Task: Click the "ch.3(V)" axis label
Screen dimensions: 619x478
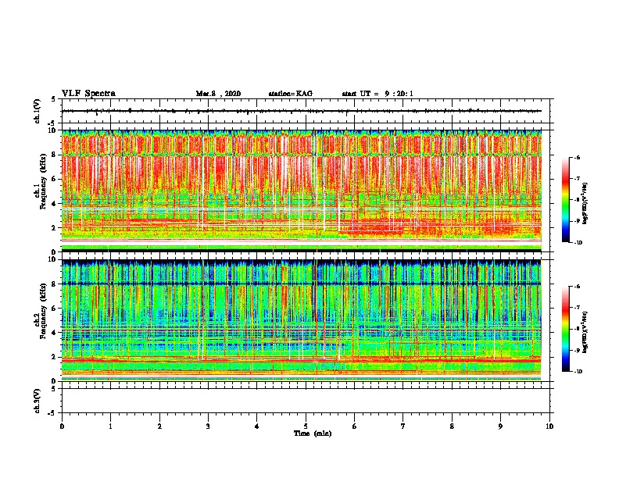Action: pyautogui.click(x=38, y=401)
